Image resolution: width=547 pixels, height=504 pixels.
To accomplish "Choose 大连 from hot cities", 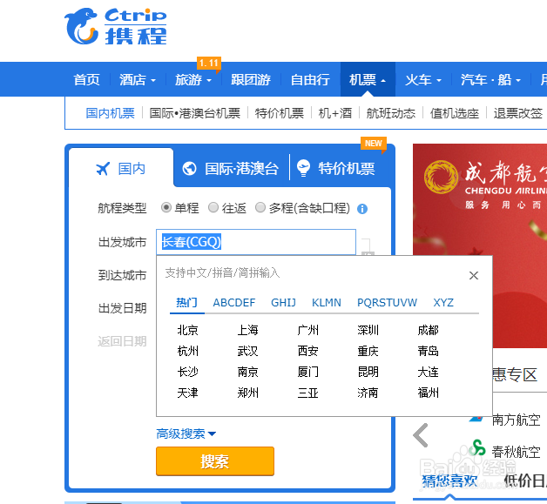I will (428, 372).
